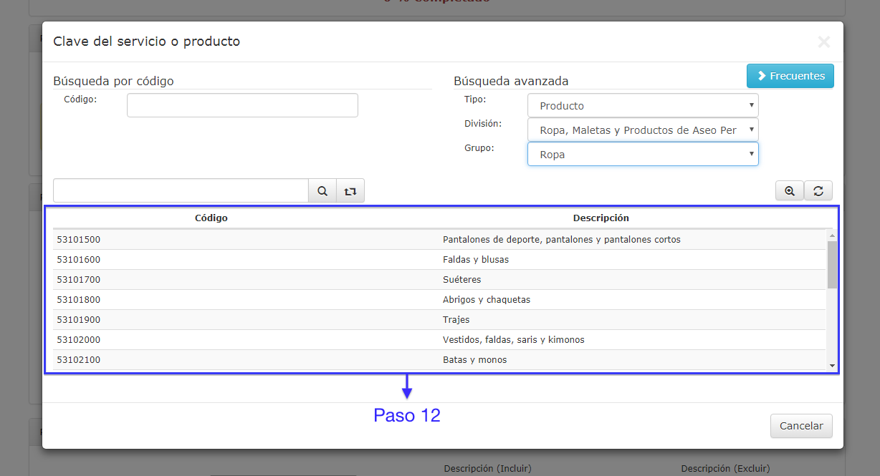Click the magnifier search icon button
This screenshot has height=476, width=880.
coord(322,191)
